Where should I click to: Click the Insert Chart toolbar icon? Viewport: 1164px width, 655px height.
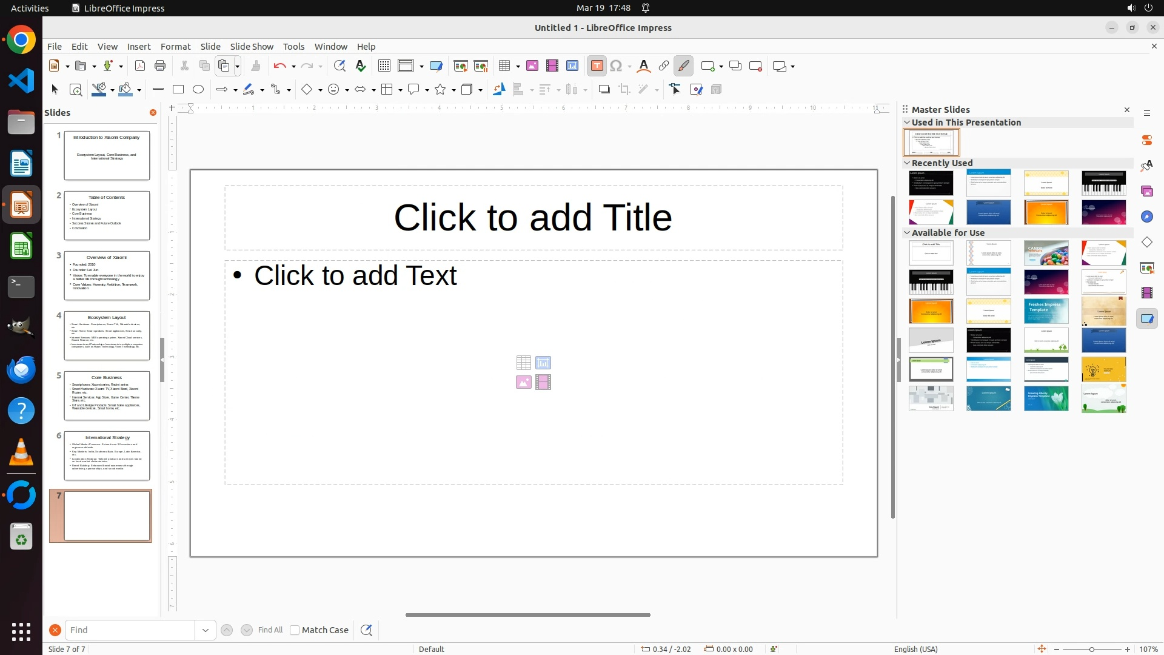pos(572,66)
